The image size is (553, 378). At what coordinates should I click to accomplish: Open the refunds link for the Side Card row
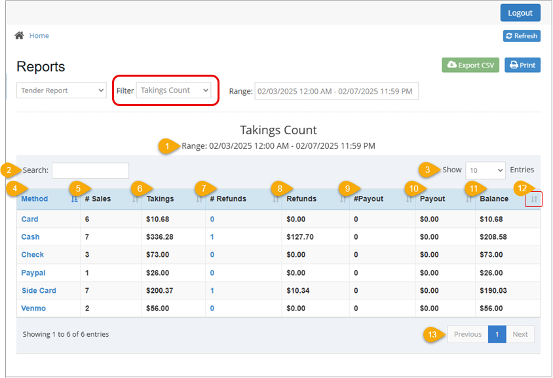212,290
